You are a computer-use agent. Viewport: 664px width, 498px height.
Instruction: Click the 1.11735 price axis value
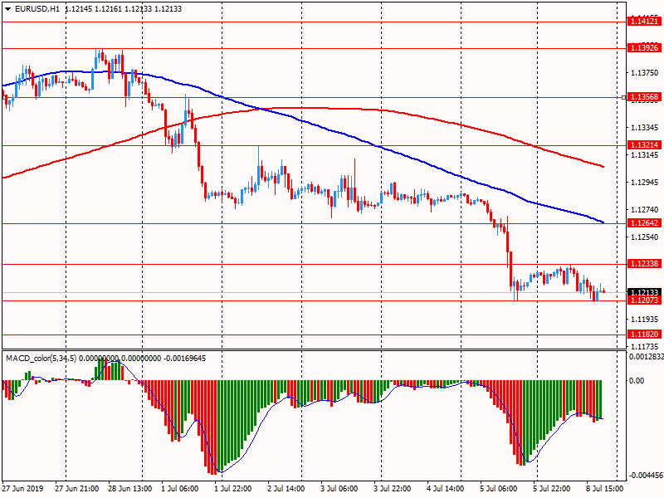click(645, 346)
